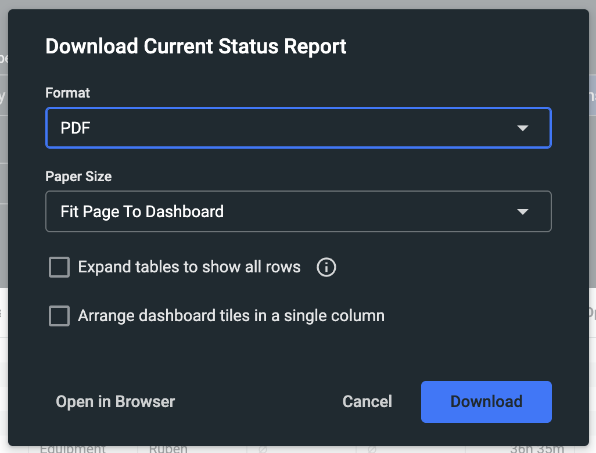Screen dimensions: 596x453
Task: Click the 'Arrange dashboard tiles' label text
Action: 231,316
